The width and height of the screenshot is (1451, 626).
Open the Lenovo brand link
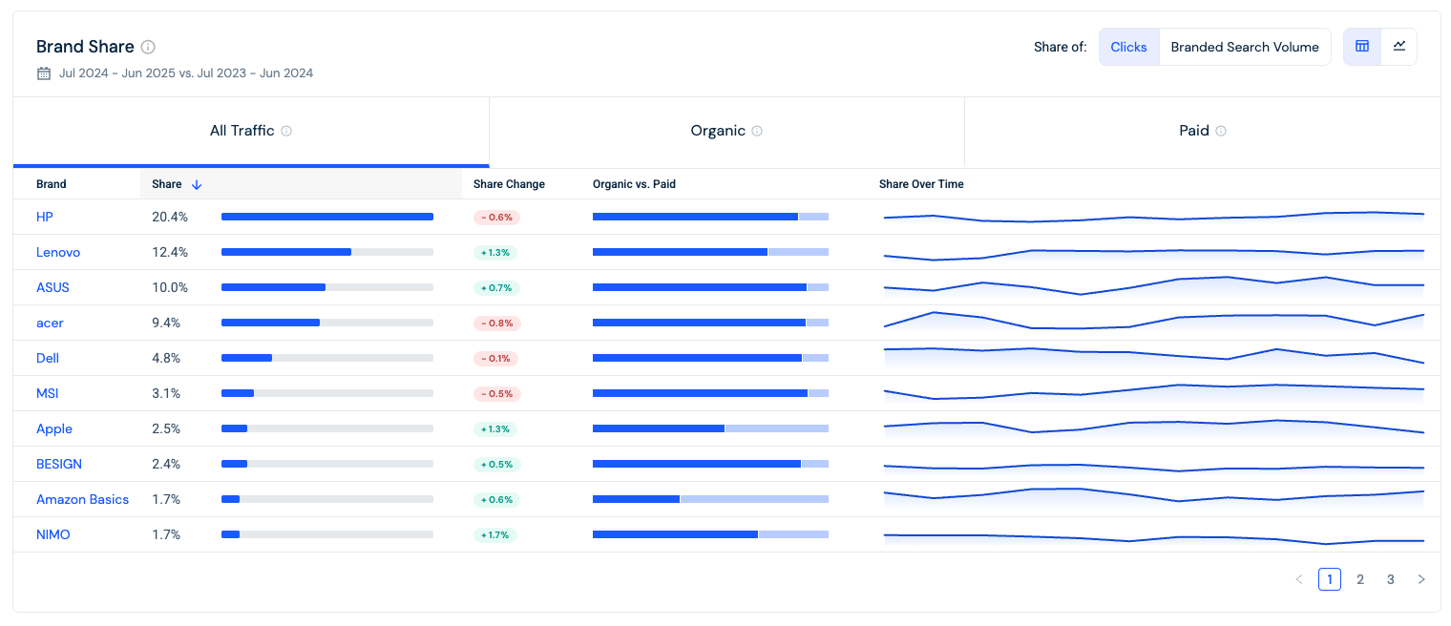click(x=58, y=252)
